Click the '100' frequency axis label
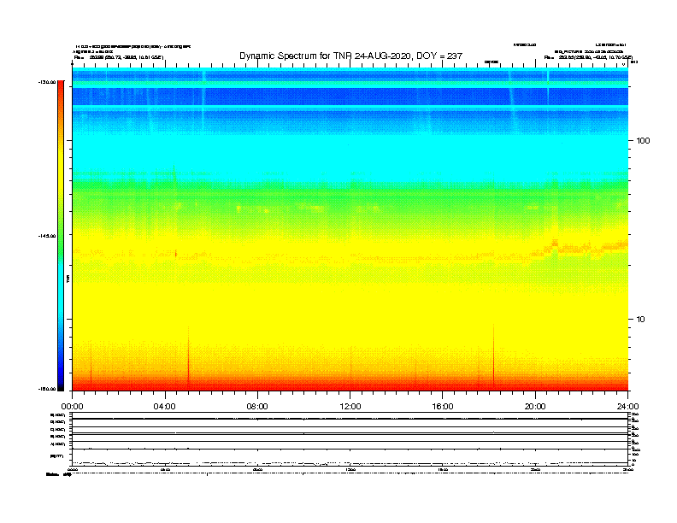This screenshot has height=523, width=677. pyautogui.click(x=643, y=141)
